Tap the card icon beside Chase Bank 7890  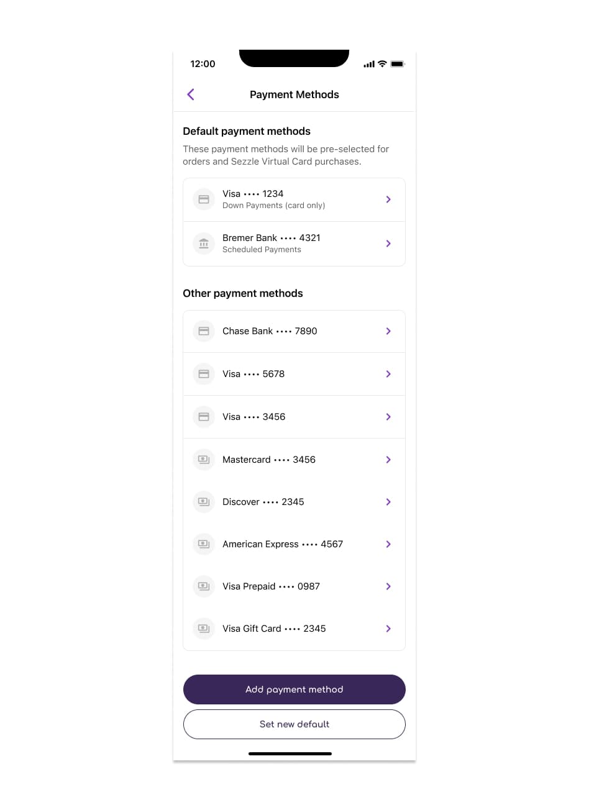203,331
